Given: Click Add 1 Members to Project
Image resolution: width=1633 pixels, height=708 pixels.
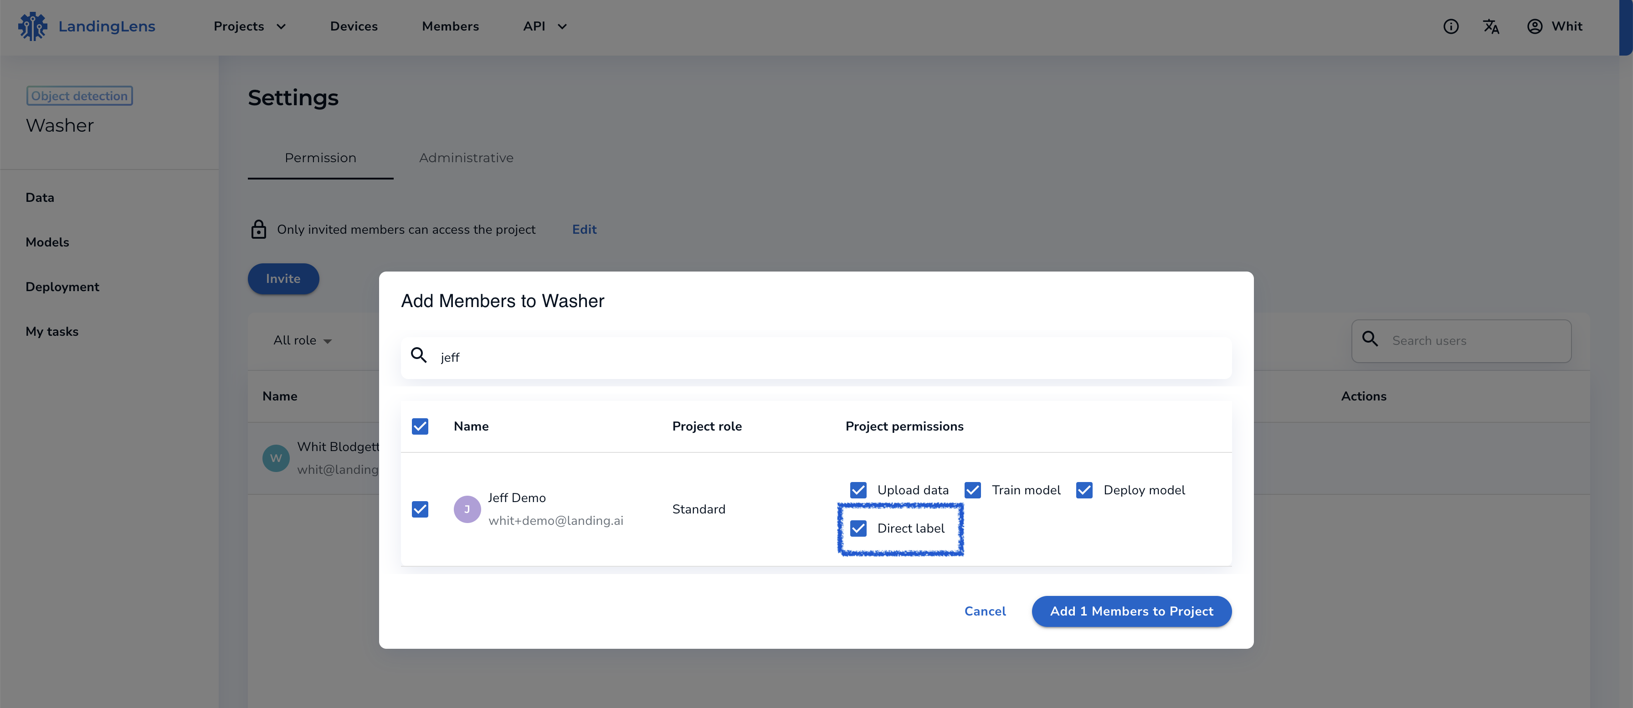Looking at the screenshot, I should coord(1131,611).
